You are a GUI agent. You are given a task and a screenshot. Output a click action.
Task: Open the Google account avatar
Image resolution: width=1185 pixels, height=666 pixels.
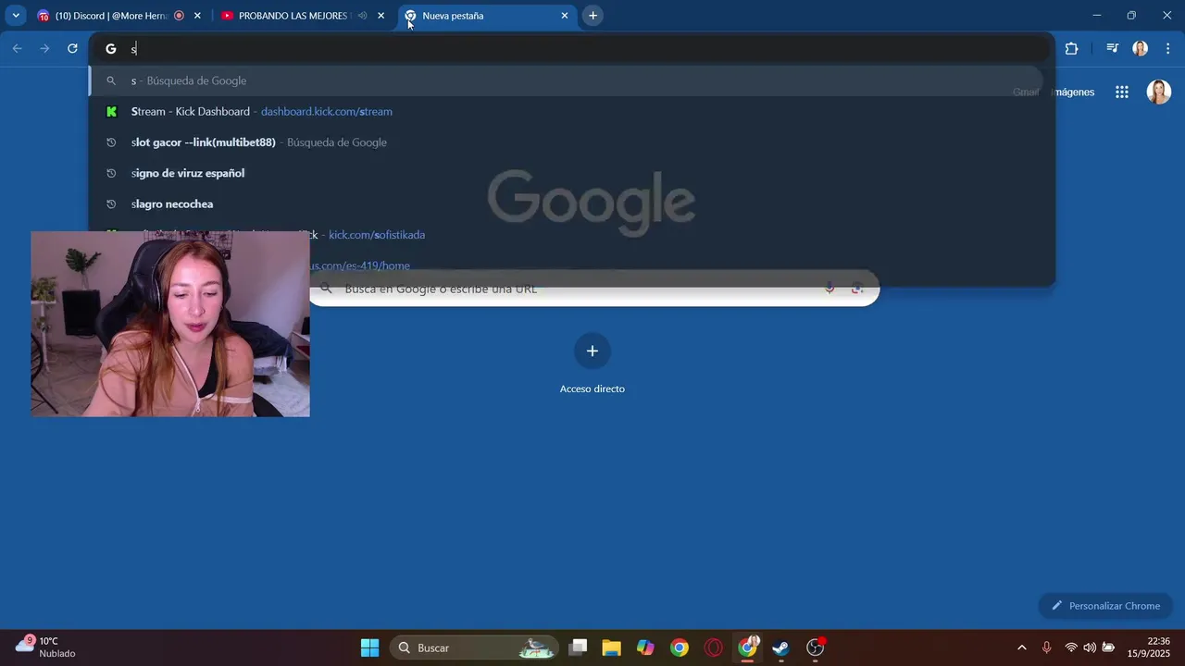point(1159,92)
